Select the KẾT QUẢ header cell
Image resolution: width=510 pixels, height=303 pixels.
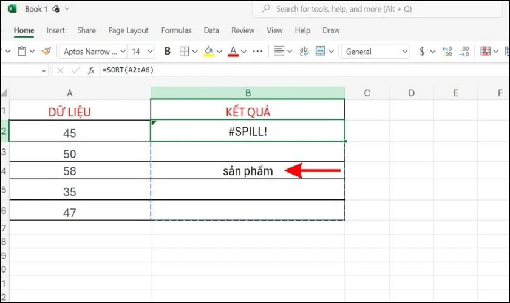(x=248, y=110)
